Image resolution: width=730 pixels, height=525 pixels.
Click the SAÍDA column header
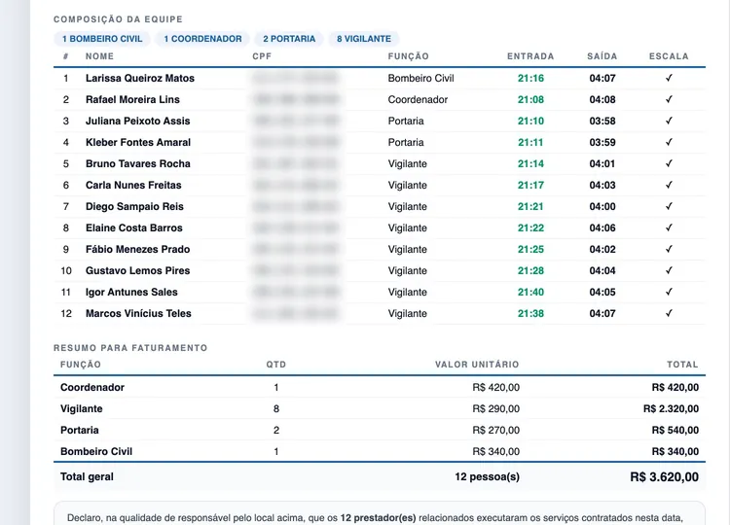pyautogui.click(x=602, y=56)
